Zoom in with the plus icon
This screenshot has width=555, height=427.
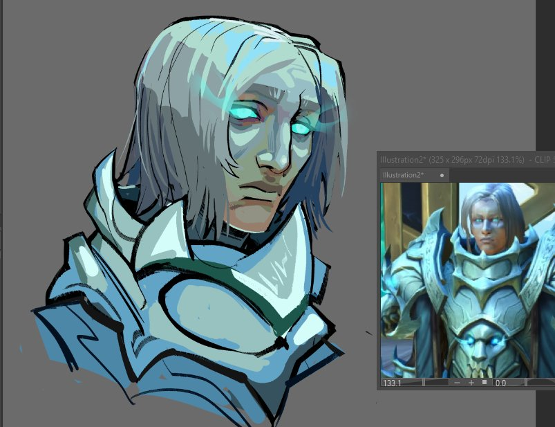pos(471,383)
